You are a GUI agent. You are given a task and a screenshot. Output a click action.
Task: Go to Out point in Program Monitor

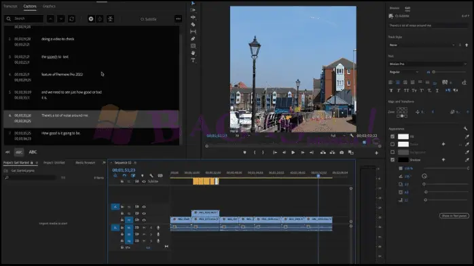(x=312, y=153)
